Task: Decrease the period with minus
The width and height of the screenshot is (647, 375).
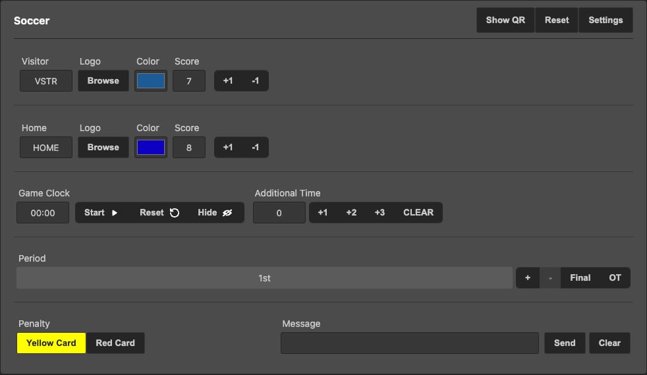Action: tap(550, 277)
